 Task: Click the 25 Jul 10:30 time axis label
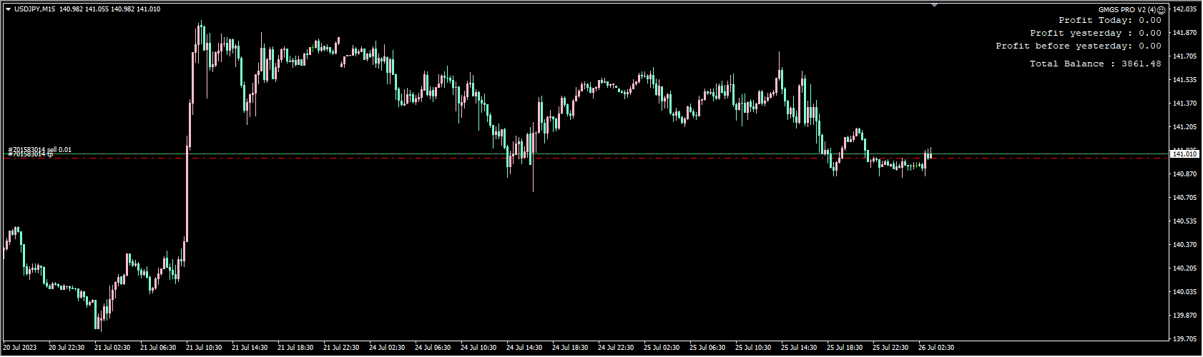[753, 348]
